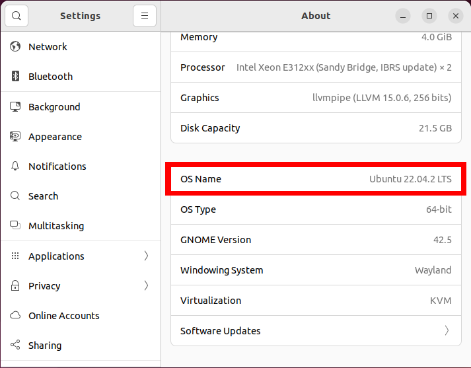The width and height of the screenshot is (471, 368).
Task: Minimize the Settings window
Action: point(403,16)
